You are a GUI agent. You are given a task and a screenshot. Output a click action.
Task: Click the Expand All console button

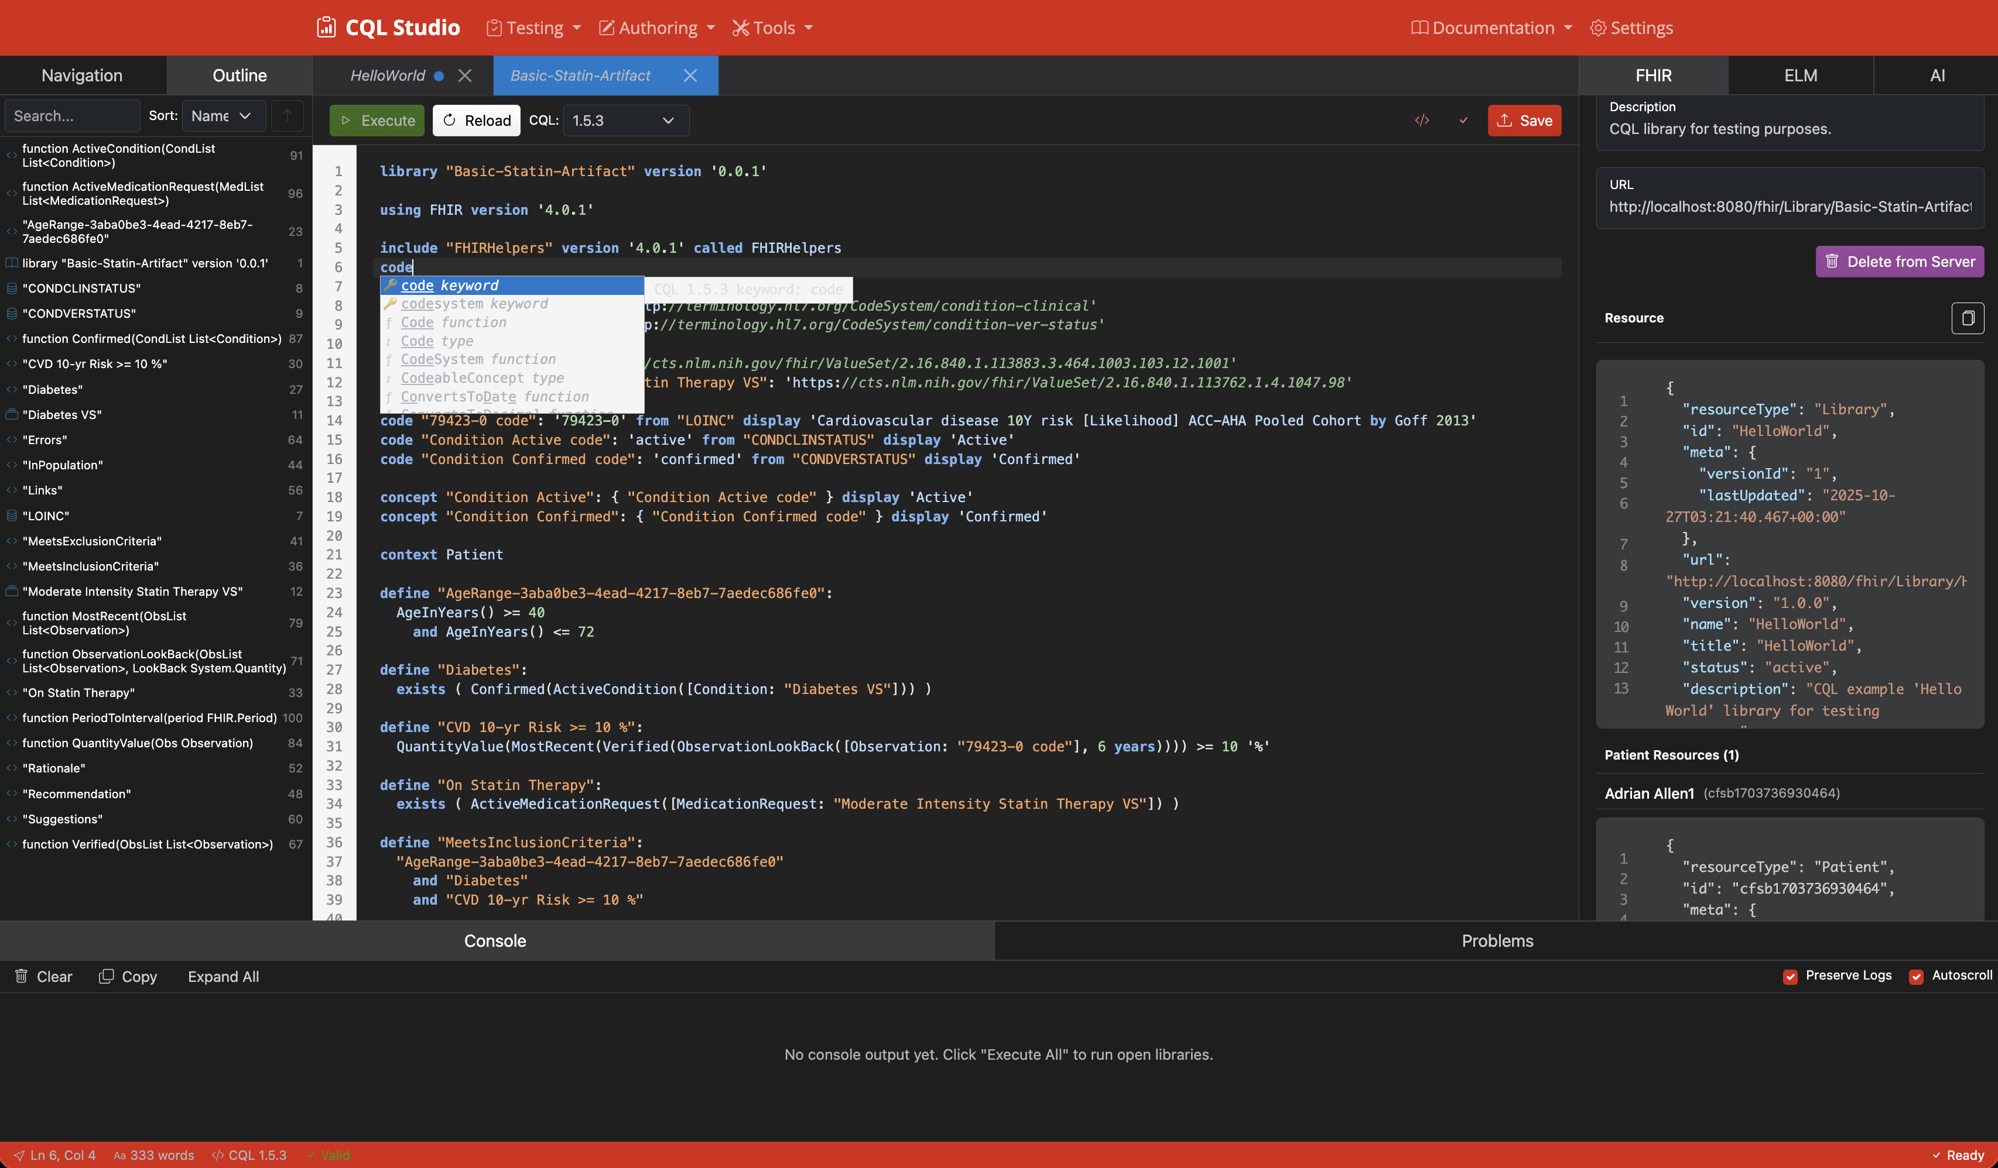(223, 976)
